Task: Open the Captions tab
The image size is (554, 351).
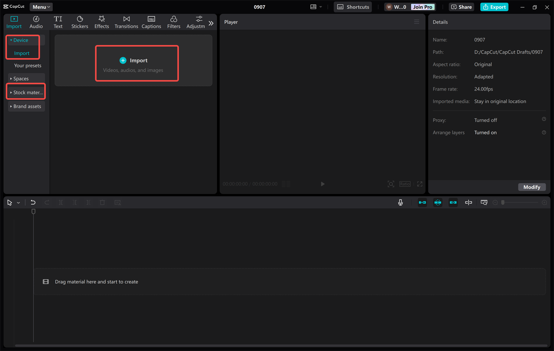Action: coord(151,22)
